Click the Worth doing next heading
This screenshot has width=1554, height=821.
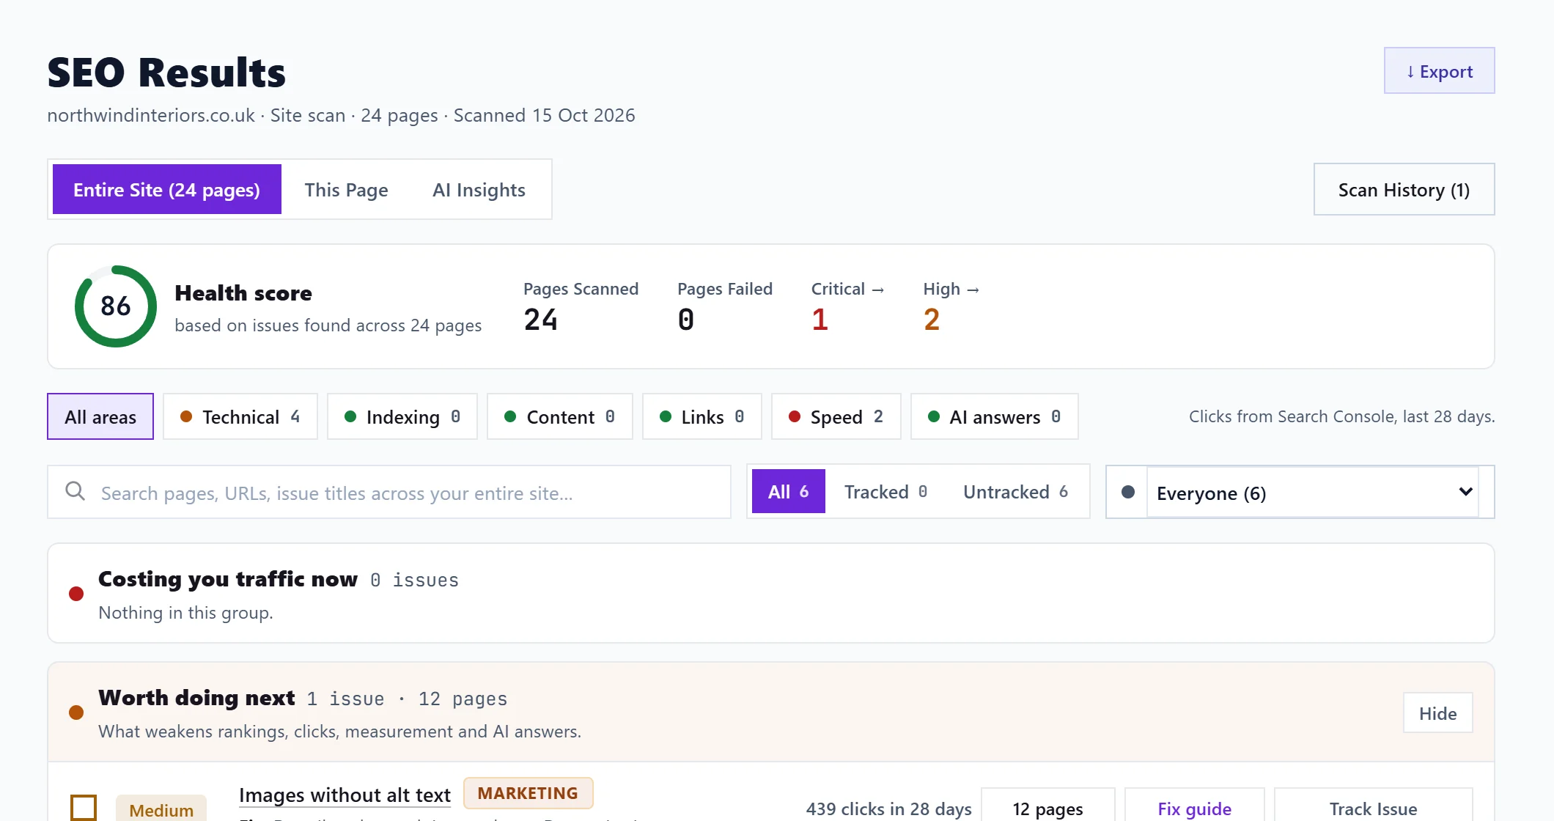(x=196, y=698)
